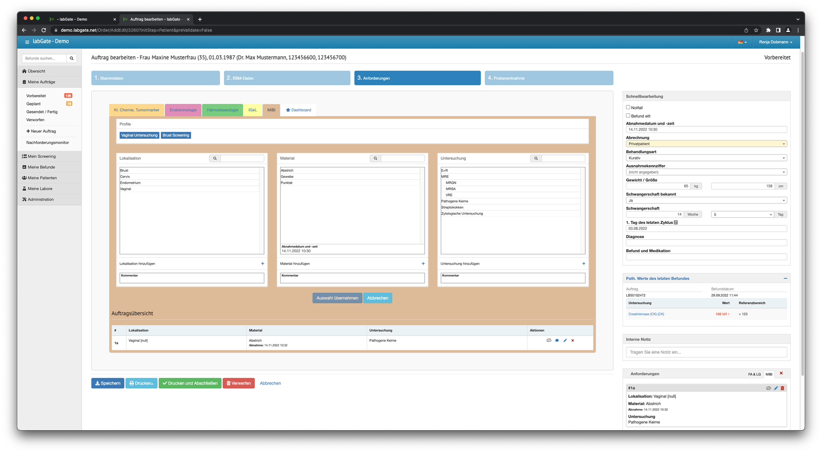Image resolution: width=822 pixels, height=453 pixels.
Task: Collapse the Path. Werte des letzten Befundes panel
Action: tap(785, 278)
